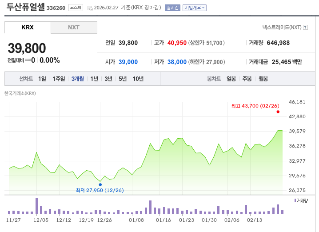The image size is (319, 232).
Task: Click the 거래대금 value 25,465 백만
Action: pyautogui.click(x=287, y=62)
